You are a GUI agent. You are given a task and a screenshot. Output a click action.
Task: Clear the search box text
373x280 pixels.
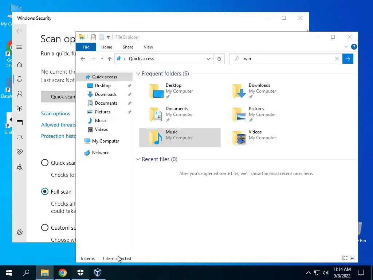[337, 59]
